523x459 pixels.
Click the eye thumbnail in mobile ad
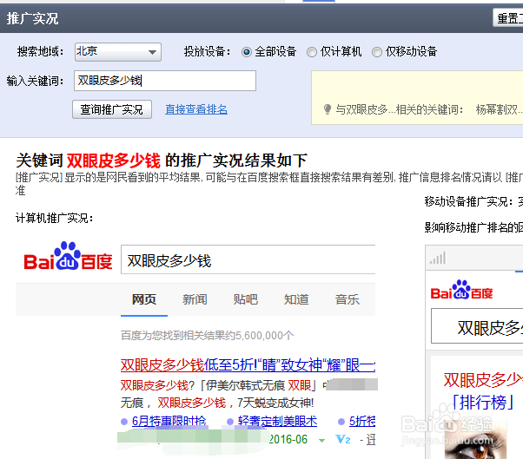[x=475, y=437]
